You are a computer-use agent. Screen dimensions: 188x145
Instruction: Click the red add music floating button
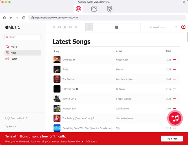175,118
